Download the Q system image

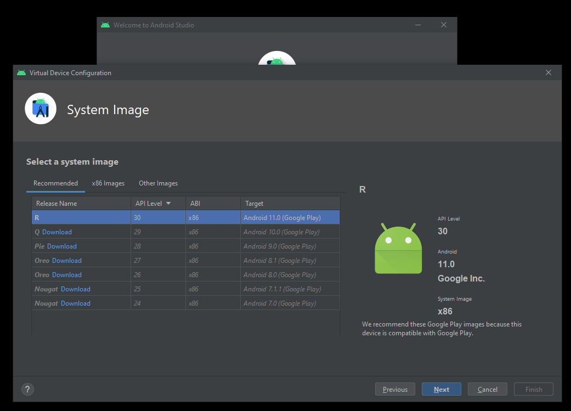57,232
